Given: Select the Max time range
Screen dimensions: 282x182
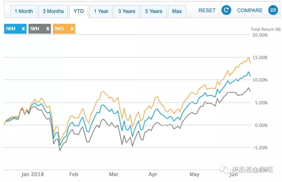Looking at the screenshot, I should [177, 11].
